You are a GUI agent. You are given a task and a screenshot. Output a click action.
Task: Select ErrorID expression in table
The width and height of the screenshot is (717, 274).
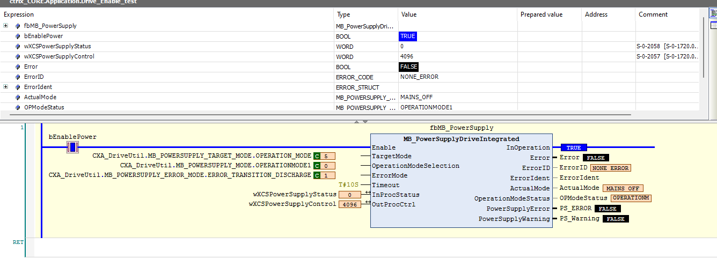pyautogui.click(x=34, y=77)
